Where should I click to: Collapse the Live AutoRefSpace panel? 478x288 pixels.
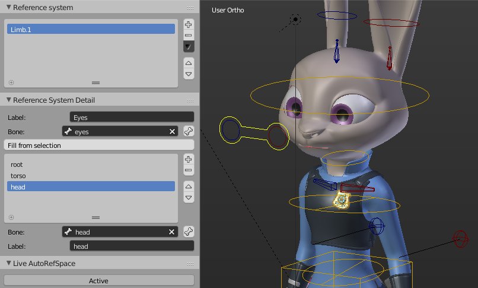coord(9,263)
